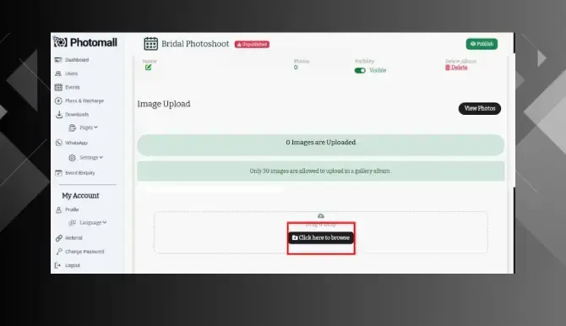The height and width of the screenshot is (326, 566).
Task: Click the Language icon
Action: [72, 223]
